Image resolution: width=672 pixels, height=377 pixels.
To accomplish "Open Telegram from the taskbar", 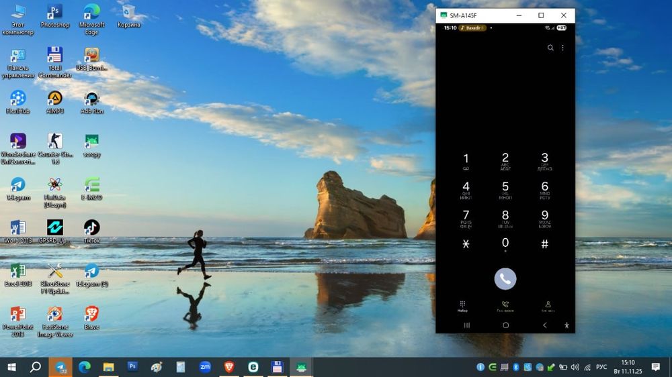I will (60, 367).
